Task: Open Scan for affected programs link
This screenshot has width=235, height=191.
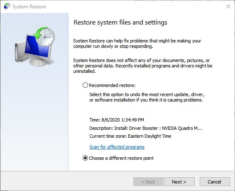Action: tap(117, 147)
